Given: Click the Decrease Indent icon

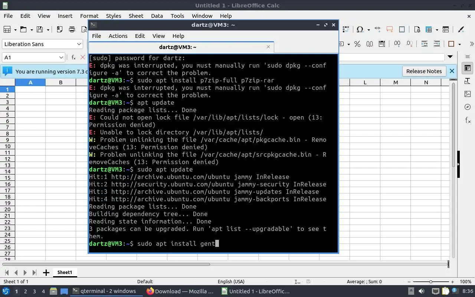Looking at the screenshot, I should 437,44.
